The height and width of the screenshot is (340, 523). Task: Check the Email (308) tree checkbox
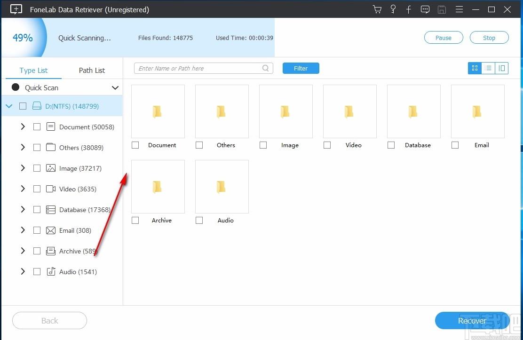click(37, 230)
